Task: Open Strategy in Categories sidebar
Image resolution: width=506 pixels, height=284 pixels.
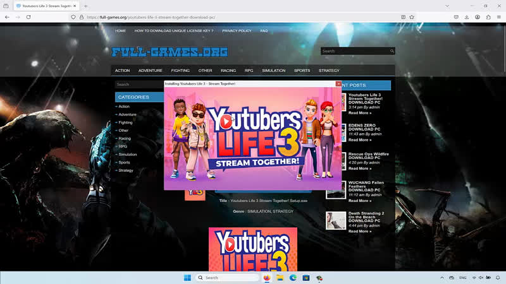Action: pos(125,170)
